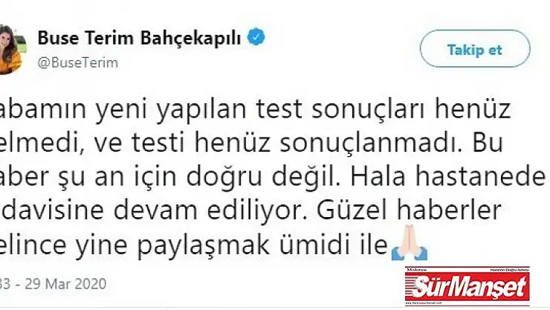
Task: Click the phrase ümidi ile before emoji
Action: point(333,244)
